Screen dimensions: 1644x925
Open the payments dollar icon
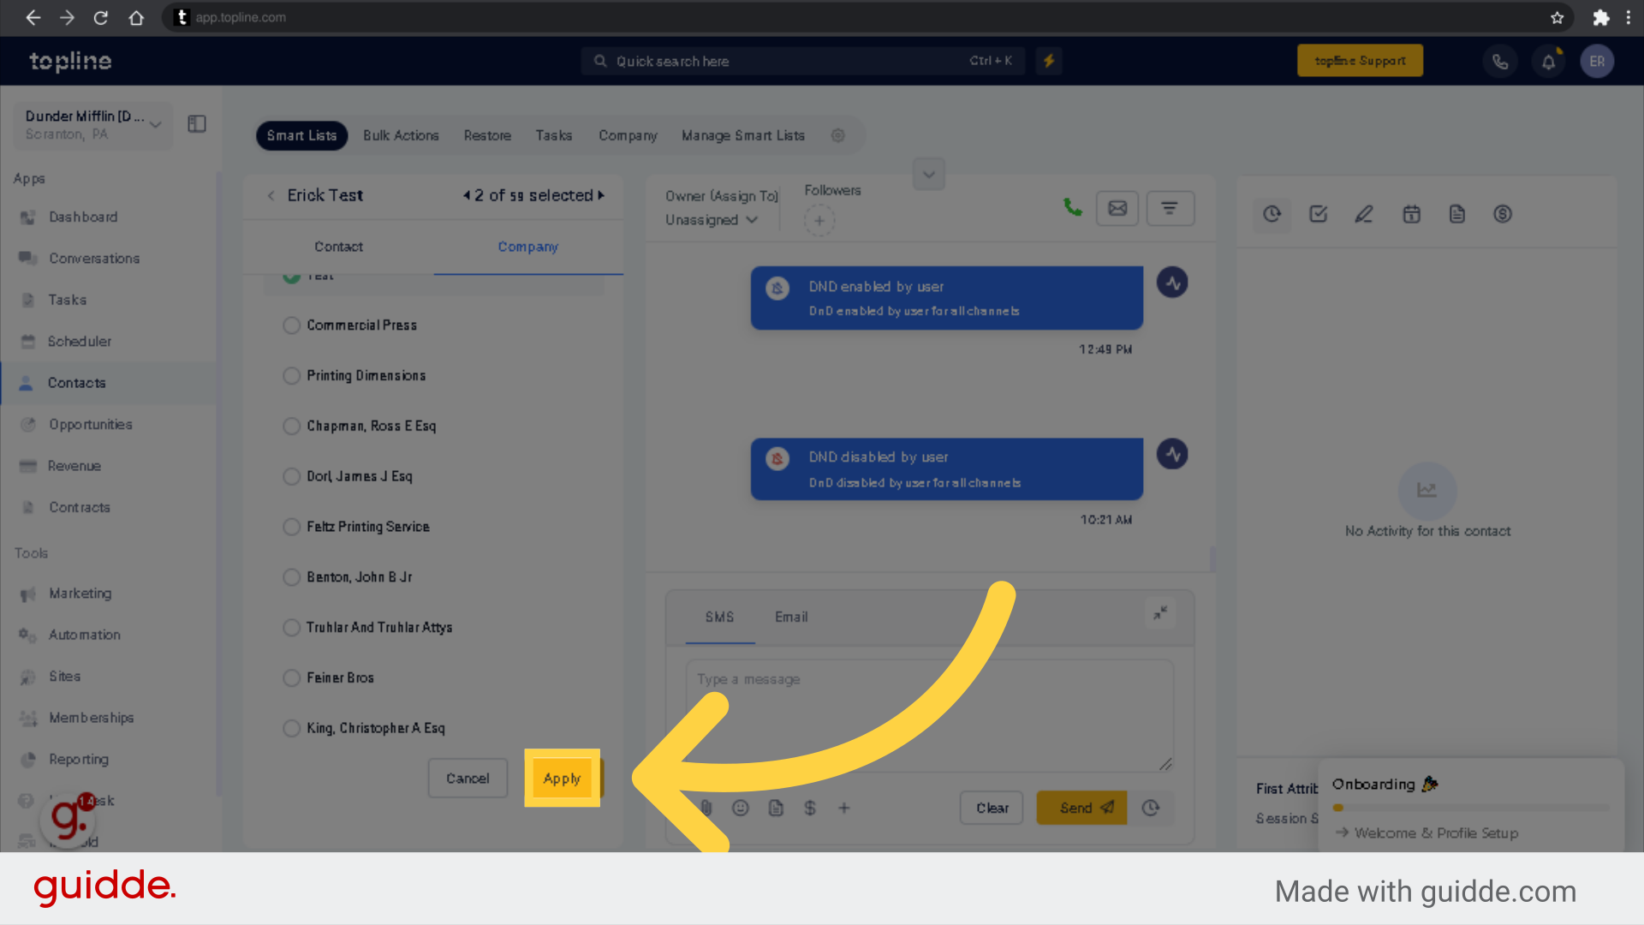tap(1503, 214)
